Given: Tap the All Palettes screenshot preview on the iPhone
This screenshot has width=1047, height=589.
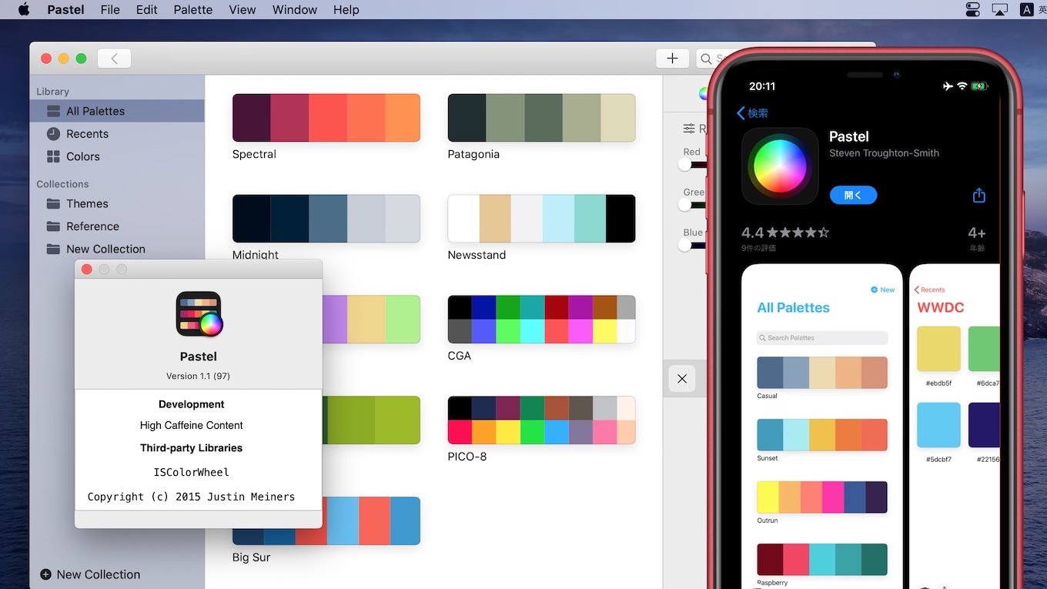Looking at the screenshot, I should (x=821, y=426).
